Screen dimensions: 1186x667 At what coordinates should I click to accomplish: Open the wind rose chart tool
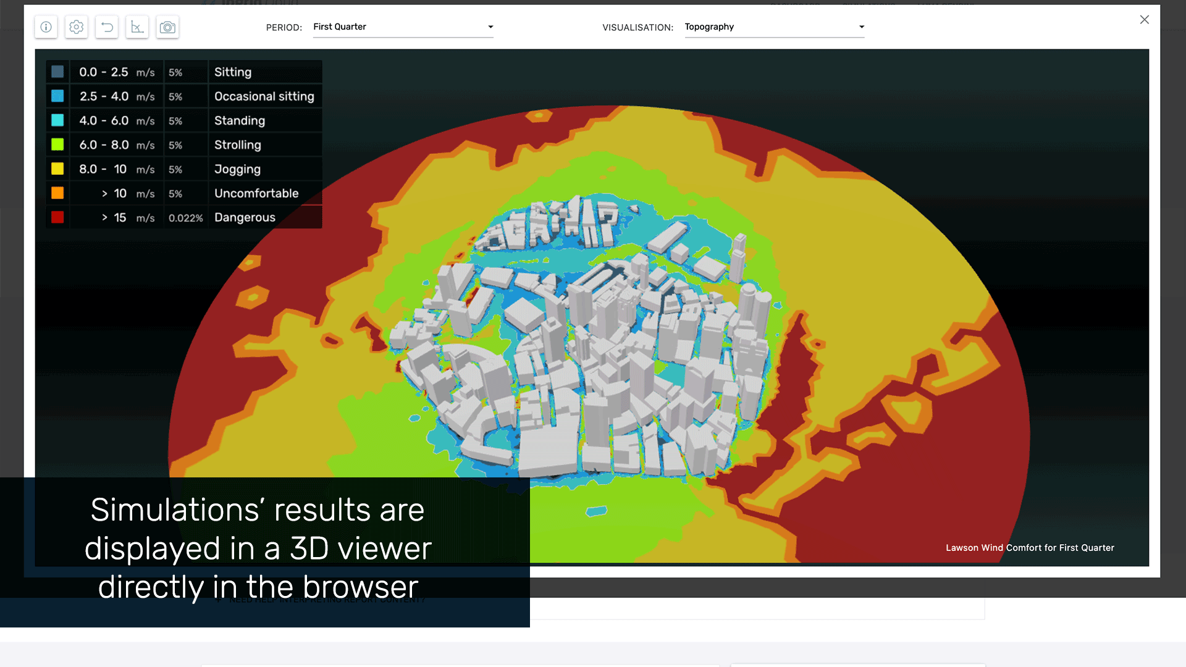pyautogui.click(x=137, y=27)
